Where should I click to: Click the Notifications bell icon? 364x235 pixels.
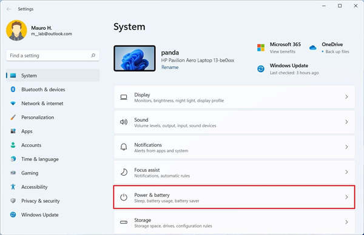124,147
